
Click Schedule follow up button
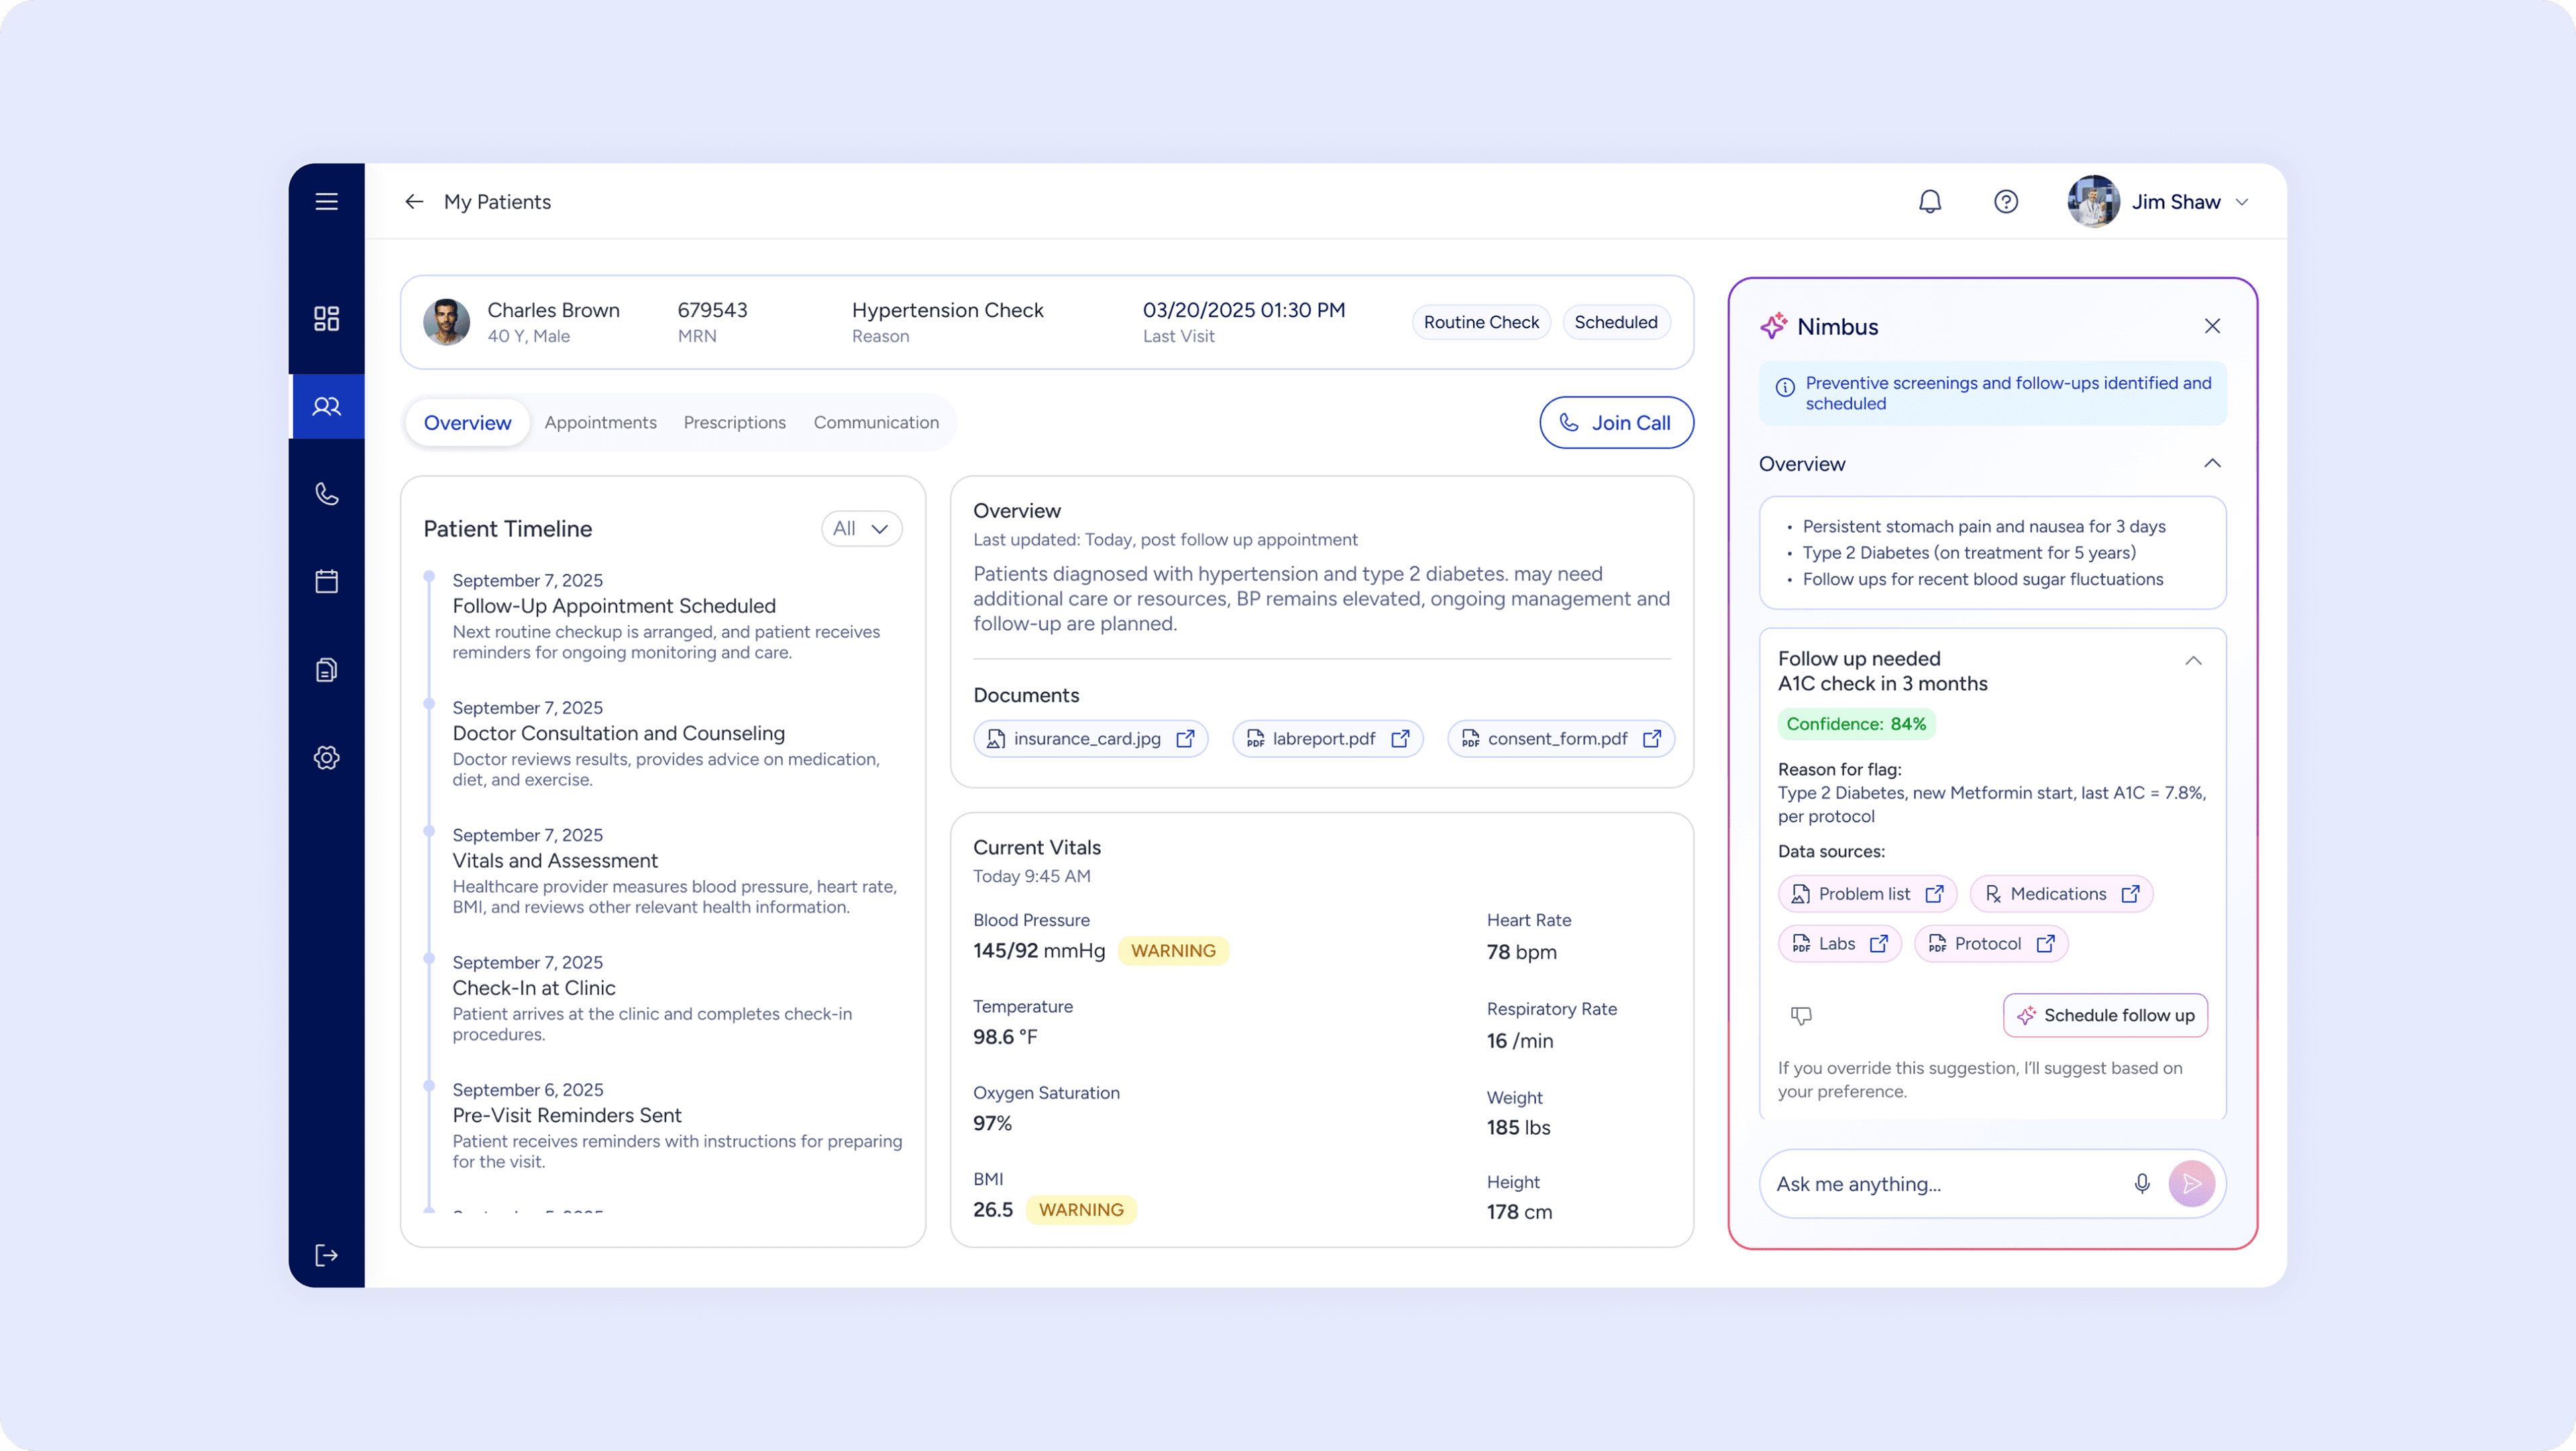pyautogui.click(x=2105, y=1015)
